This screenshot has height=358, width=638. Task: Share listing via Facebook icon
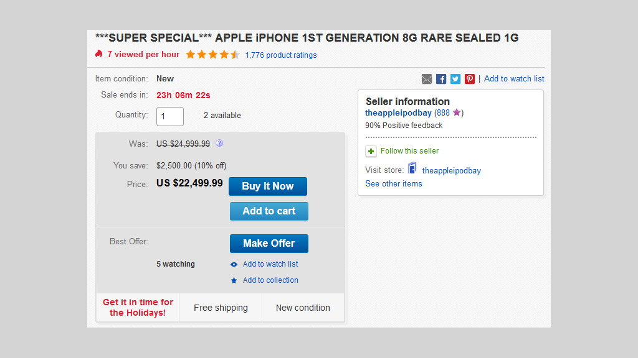tap(441, 79)
